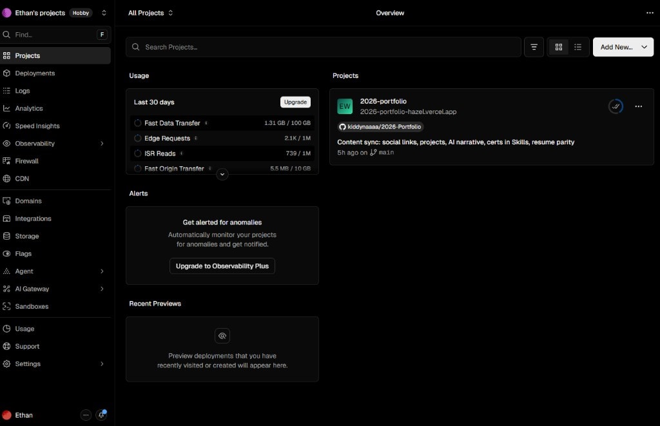The height and width of the screenshot is (426, 660).
Task: Open the Add New dropdown
Action: tap(623, 47)
